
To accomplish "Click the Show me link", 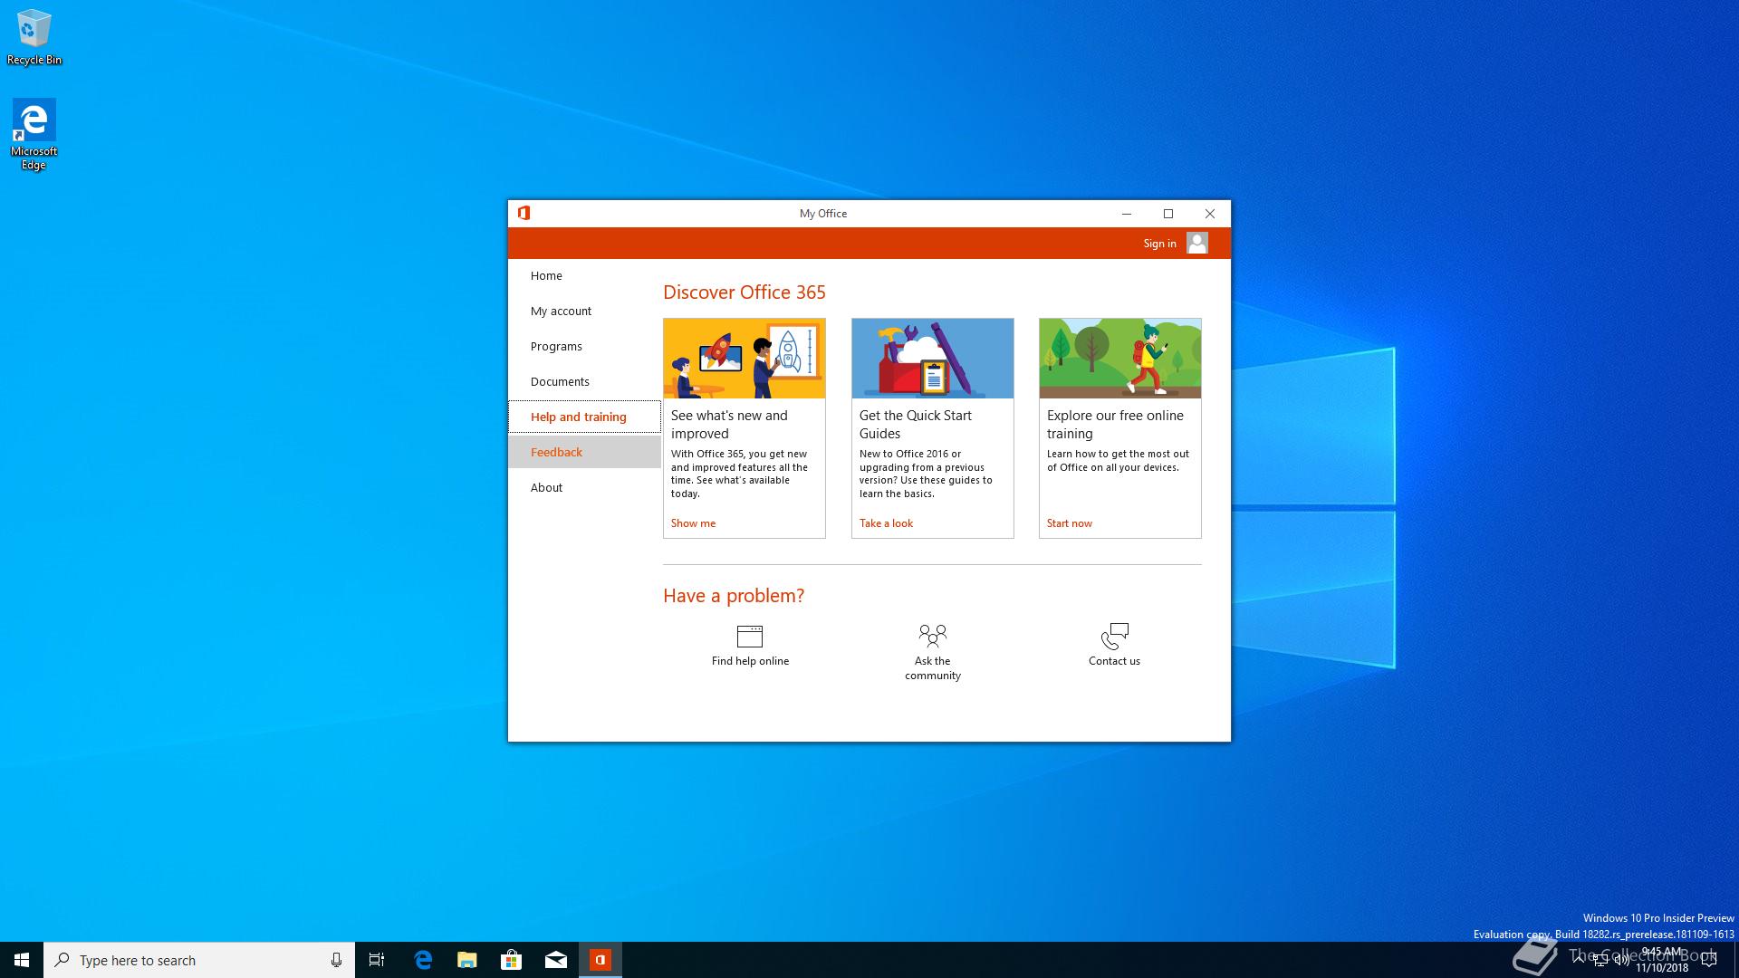I will pyautogui.click(x=693, y=523).
